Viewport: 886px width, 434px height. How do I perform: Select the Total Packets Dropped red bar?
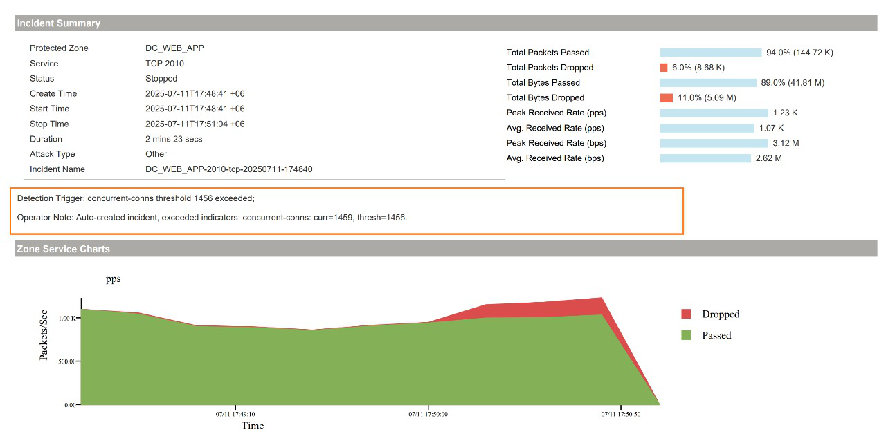[663, 68]
